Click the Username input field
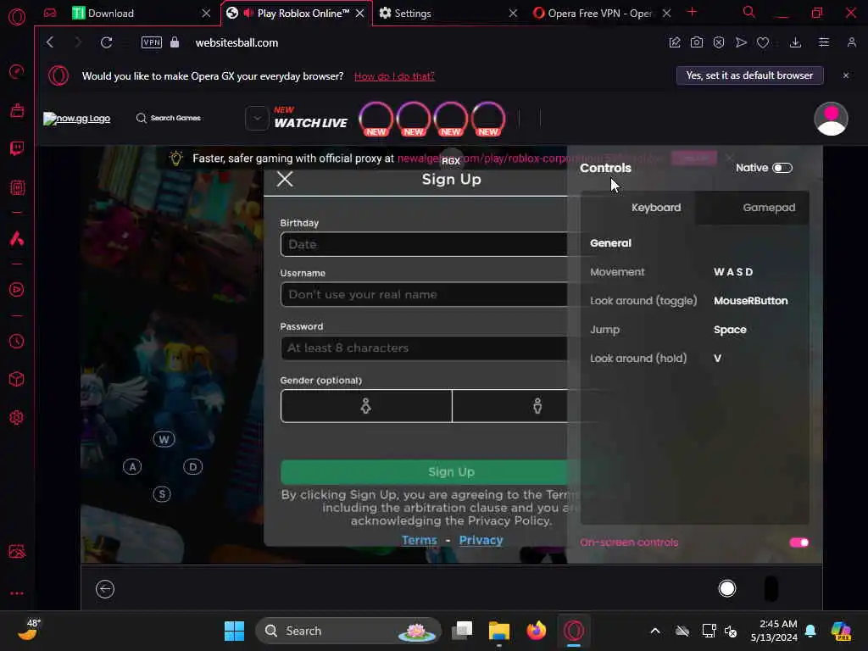 coord(424,294)
